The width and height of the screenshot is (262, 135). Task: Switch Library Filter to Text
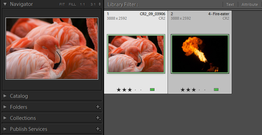click(x=230, y=4)
